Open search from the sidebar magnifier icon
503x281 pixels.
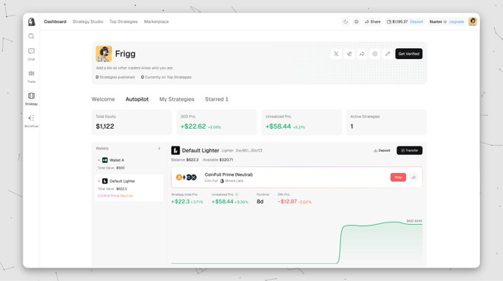tap(31, 36)
